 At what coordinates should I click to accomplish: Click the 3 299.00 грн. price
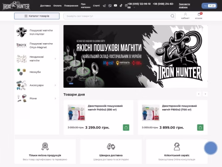97,128
